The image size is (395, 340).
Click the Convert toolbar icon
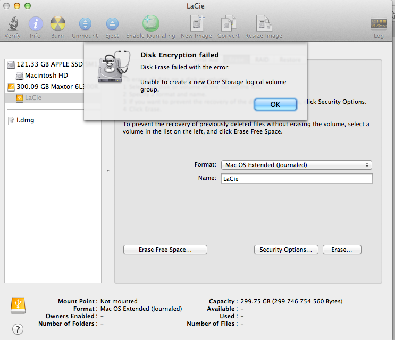coord(229,23)
